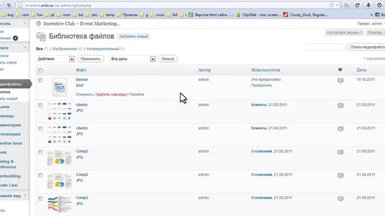Viewport: 385px width, 216px height.
Task: Click the browser address bar URL
Action: (58, 5)
